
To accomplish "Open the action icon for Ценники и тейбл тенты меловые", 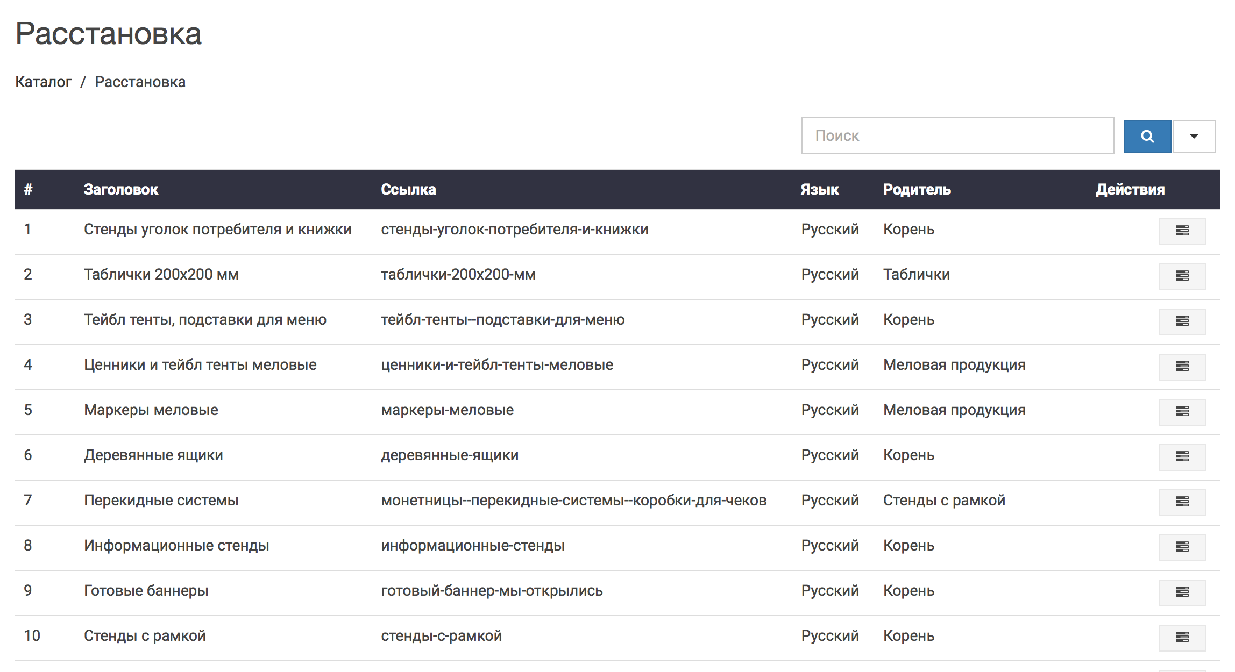I will [x=1182, y=367].
